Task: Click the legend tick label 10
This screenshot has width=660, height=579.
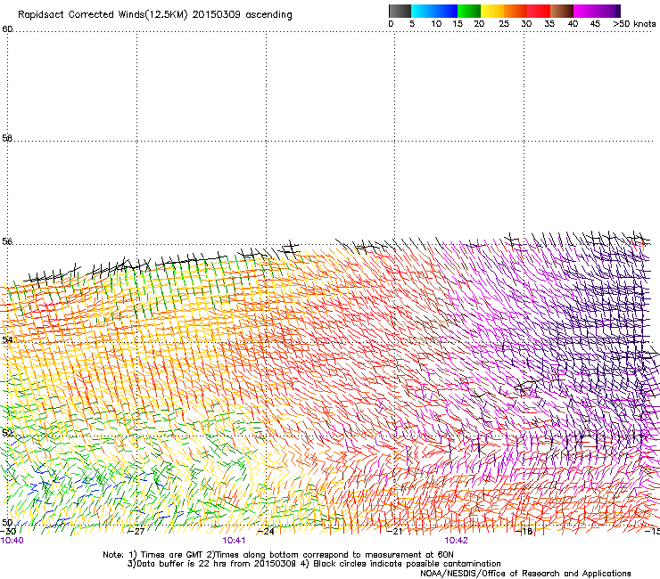Action: 436,24
